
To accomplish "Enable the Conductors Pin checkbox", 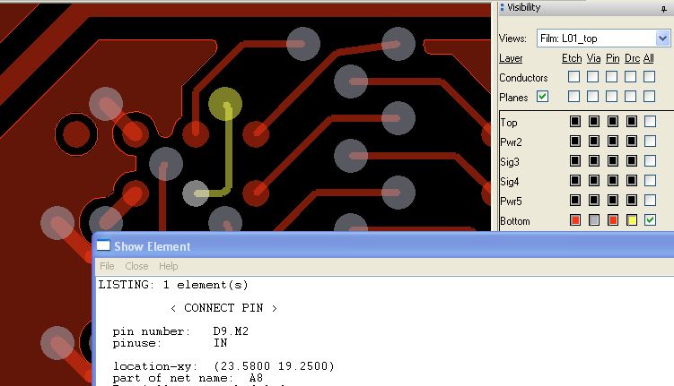I will coord(612,77).
